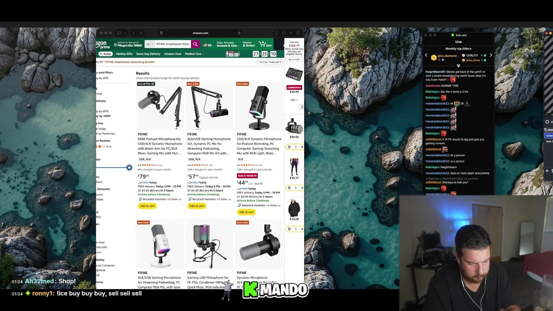Click the Limited time deal badge
This screenshot has width=553, height=311.
pos(294,87)
